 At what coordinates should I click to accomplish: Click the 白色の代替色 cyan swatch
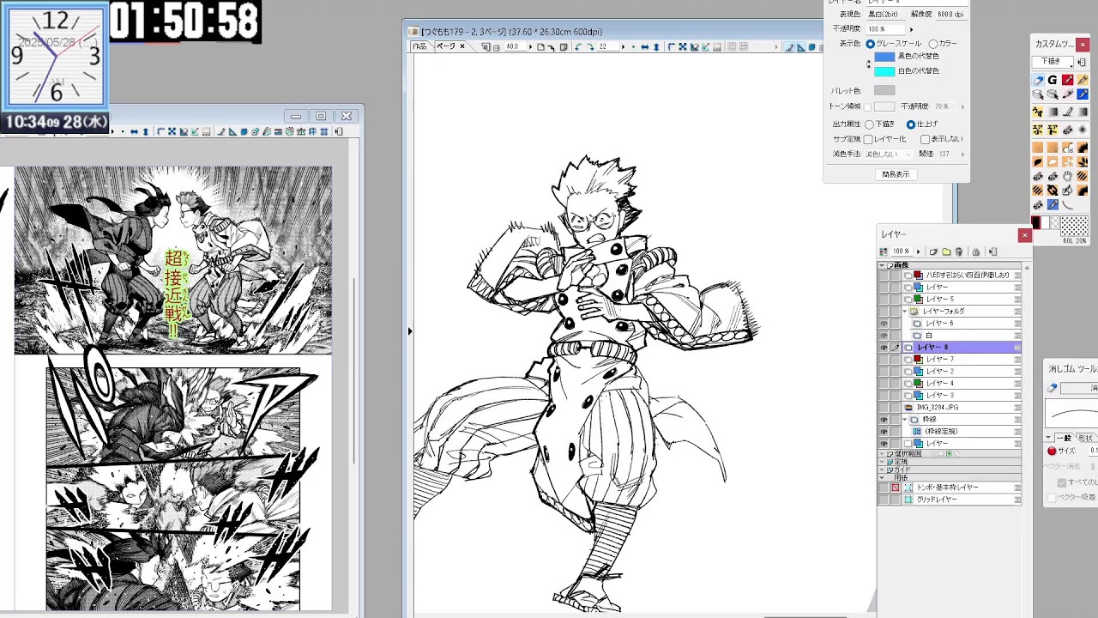tap(884, 71)
